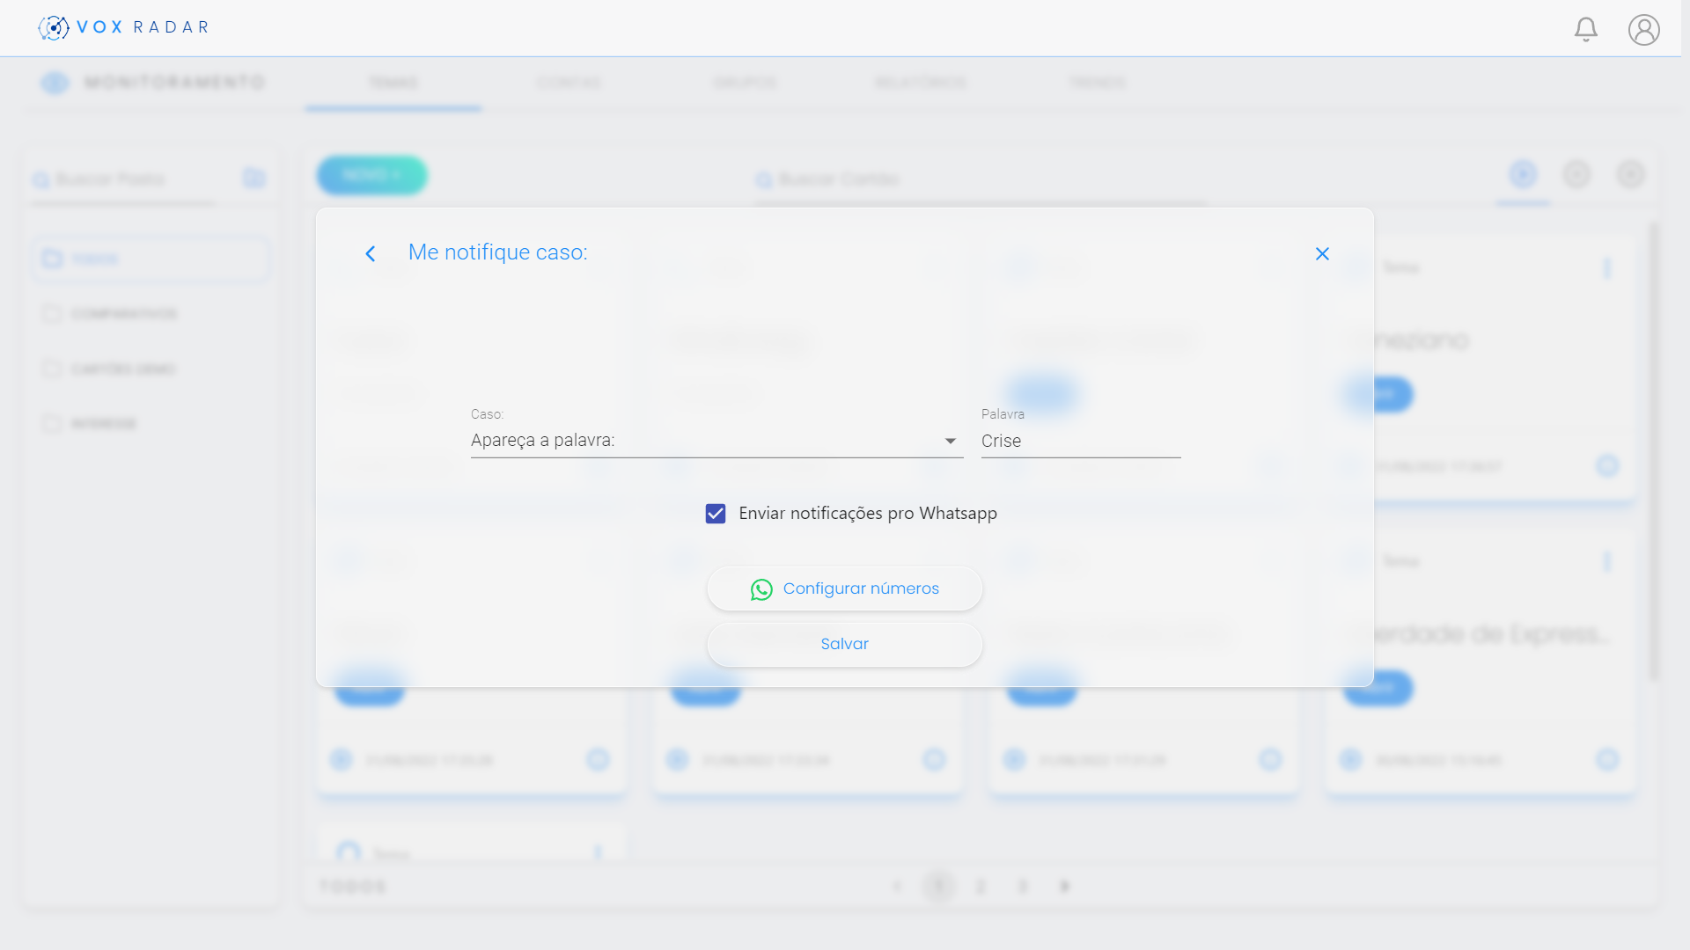This screenshot has height=950, width=1690.
Task: Open the three-dot menu on the first Tema card
Action: pos(1606,268)
